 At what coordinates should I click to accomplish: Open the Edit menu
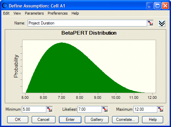pos(6,13)
